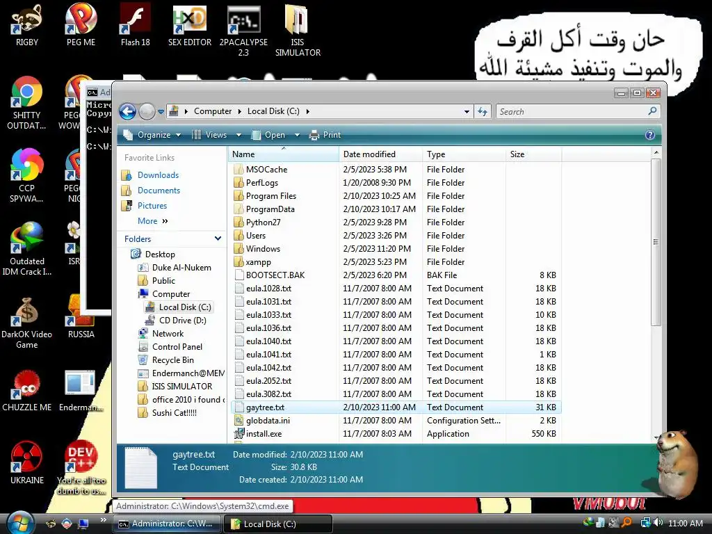Click Local Disk (C:) taskbar button
The height and width of the screenshot is (534, 712).
coord(278,524)
